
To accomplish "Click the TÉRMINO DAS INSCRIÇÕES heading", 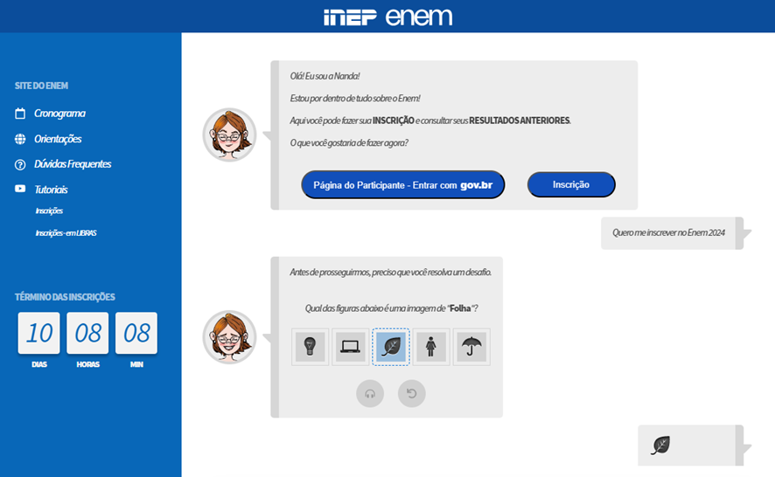I will (x=65, y=297).
